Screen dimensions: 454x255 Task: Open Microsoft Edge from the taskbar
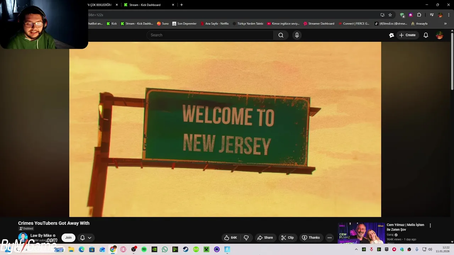click(x=81, y=249)
